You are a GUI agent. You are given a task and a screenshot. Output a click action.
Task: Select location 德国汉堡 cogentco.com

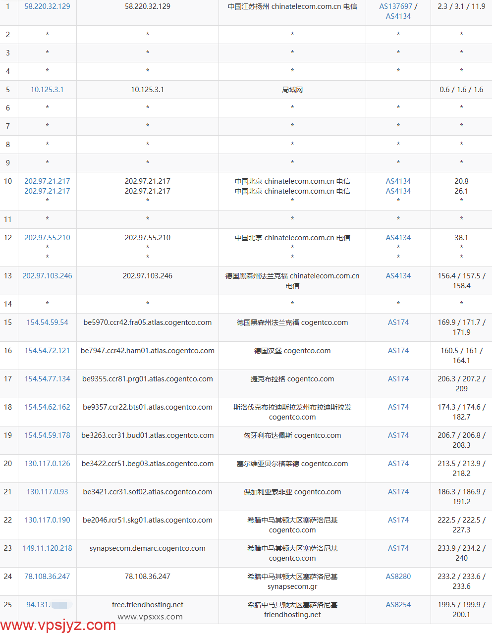coord(292,351)
